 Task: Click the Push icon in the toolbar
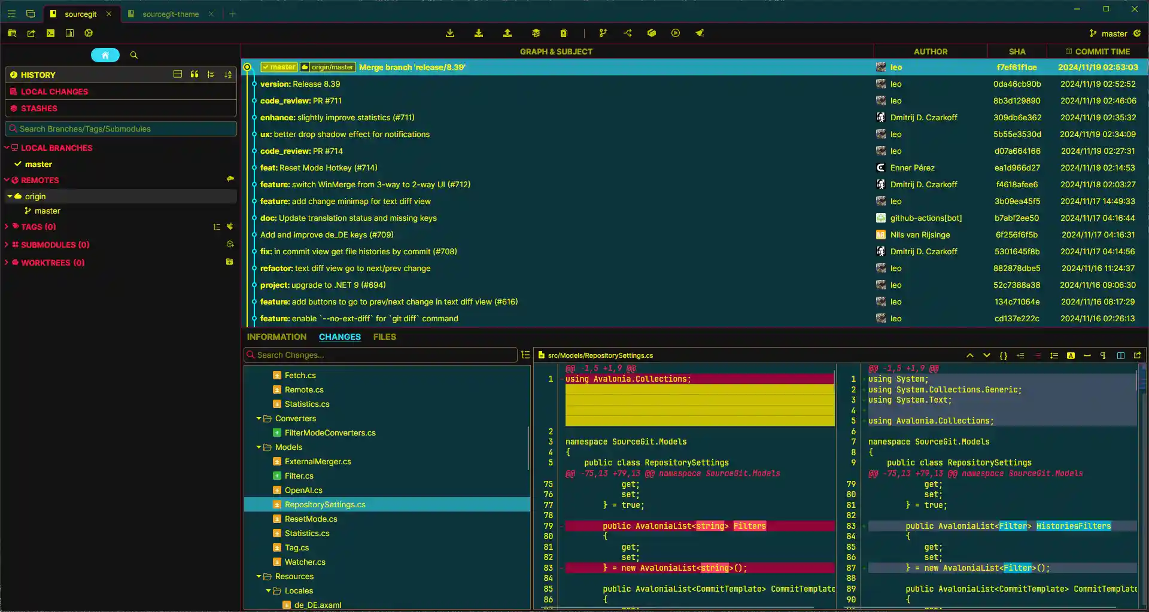click(x=507, y=34)
